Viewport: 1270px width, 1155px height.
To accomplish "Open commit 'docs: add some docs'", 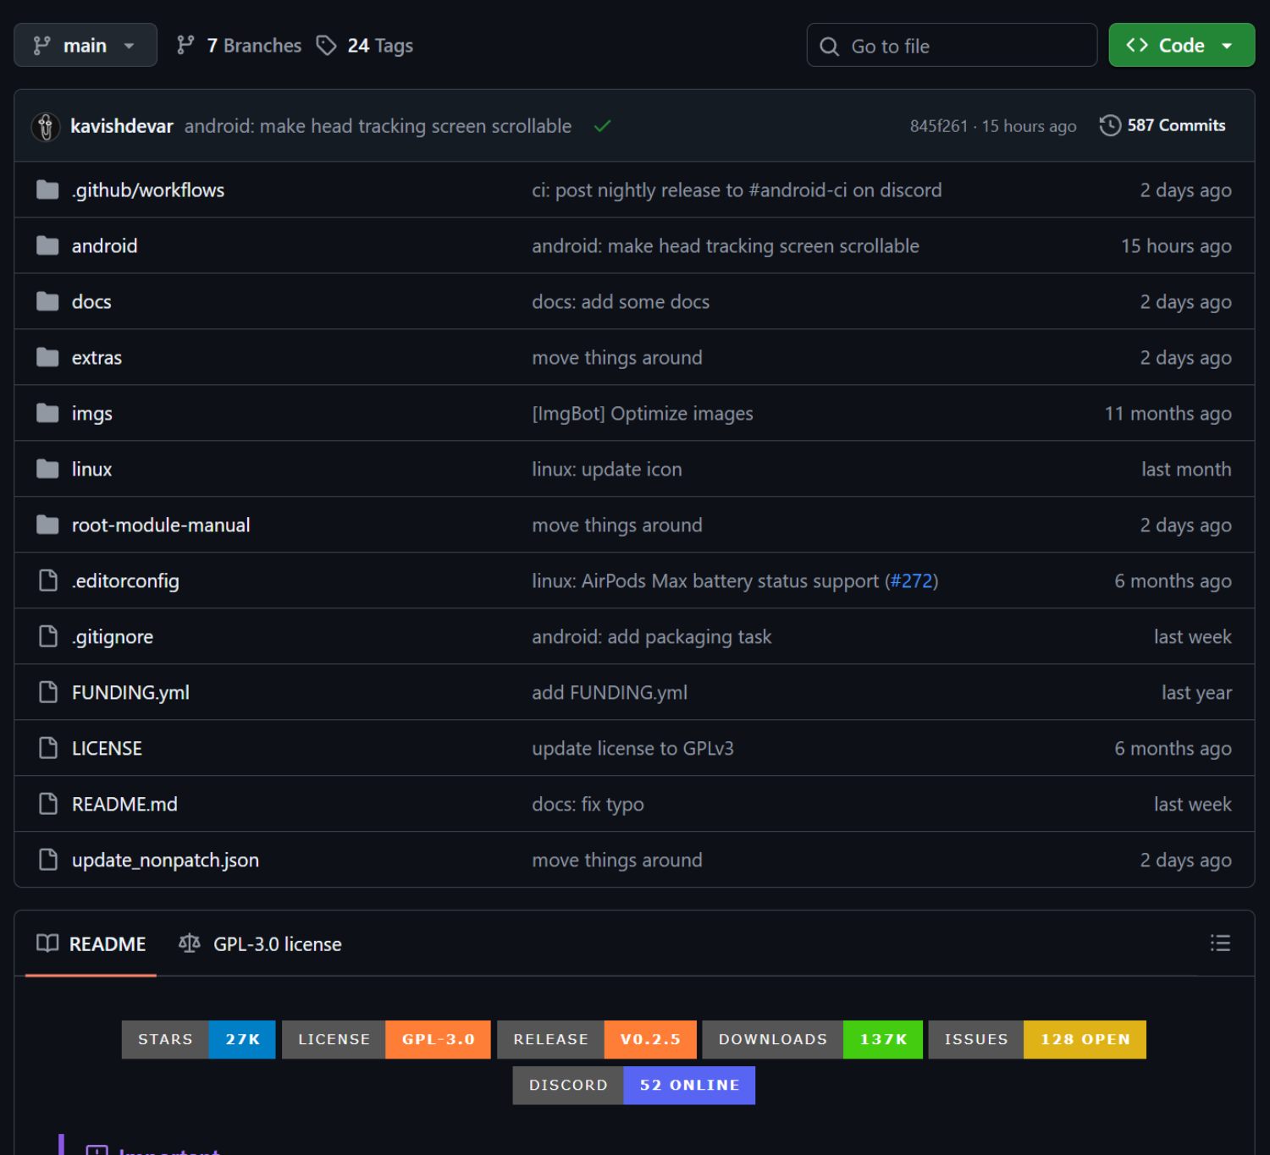I will (x=621, y=302).
